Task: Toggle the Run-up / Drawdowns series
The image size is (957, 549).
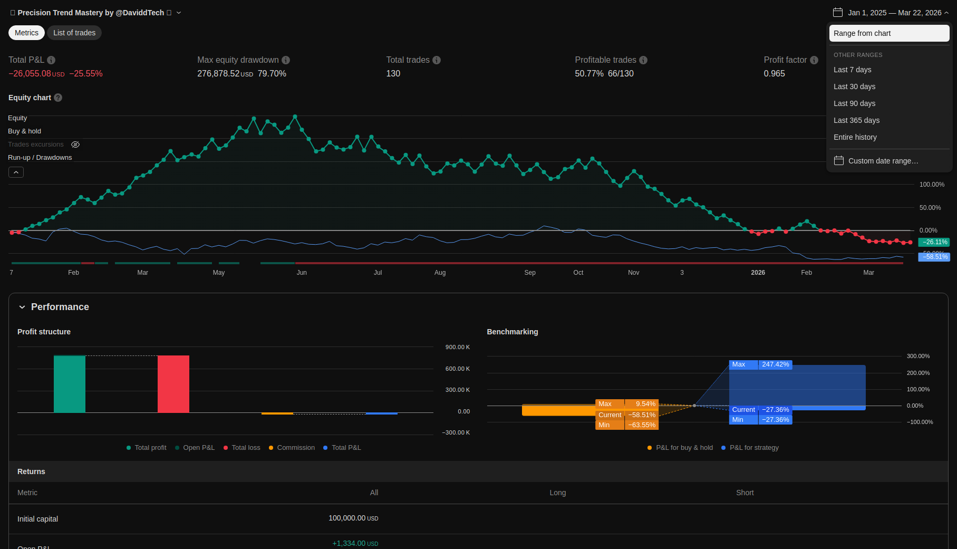Action: (40, 158)
